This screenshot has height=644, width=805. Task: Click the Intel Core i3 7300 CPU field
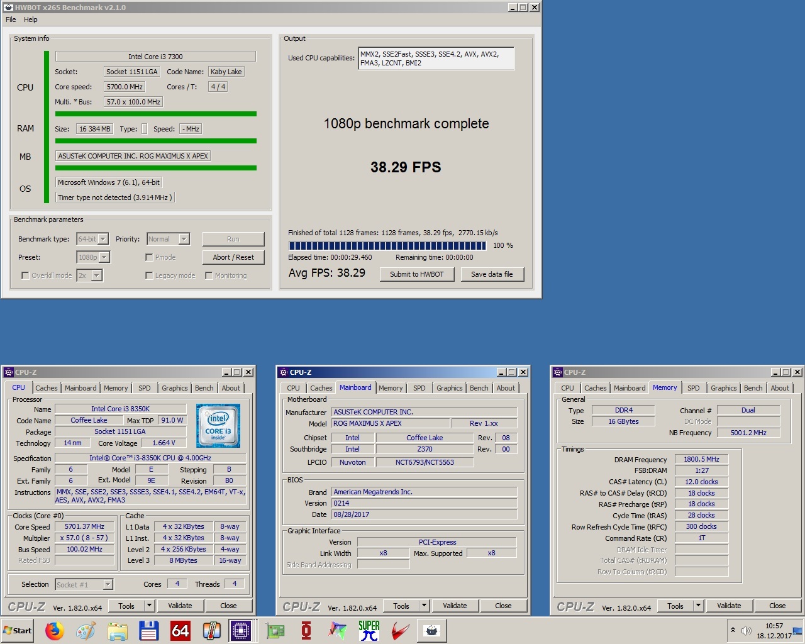tap(155, 57)
